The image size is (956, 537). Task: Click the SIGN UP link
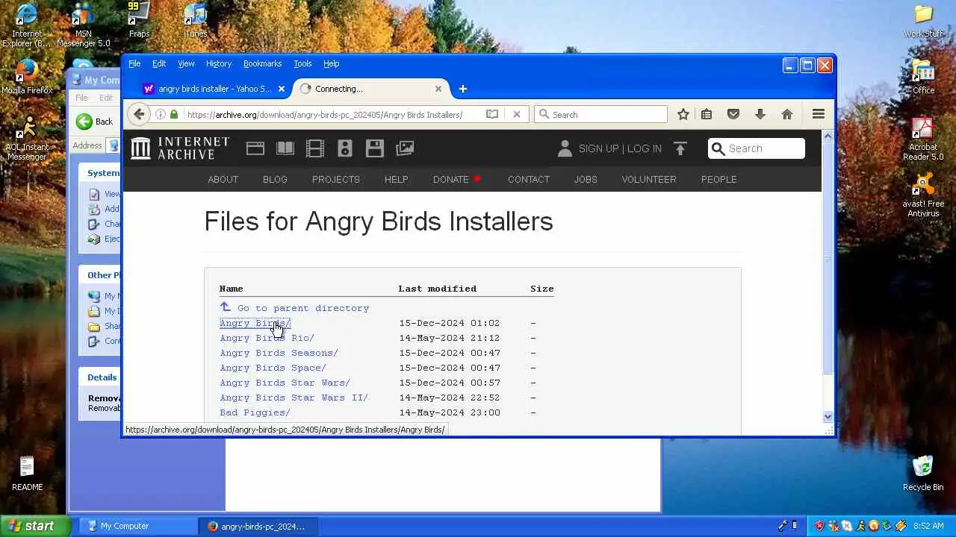[599, 148]
